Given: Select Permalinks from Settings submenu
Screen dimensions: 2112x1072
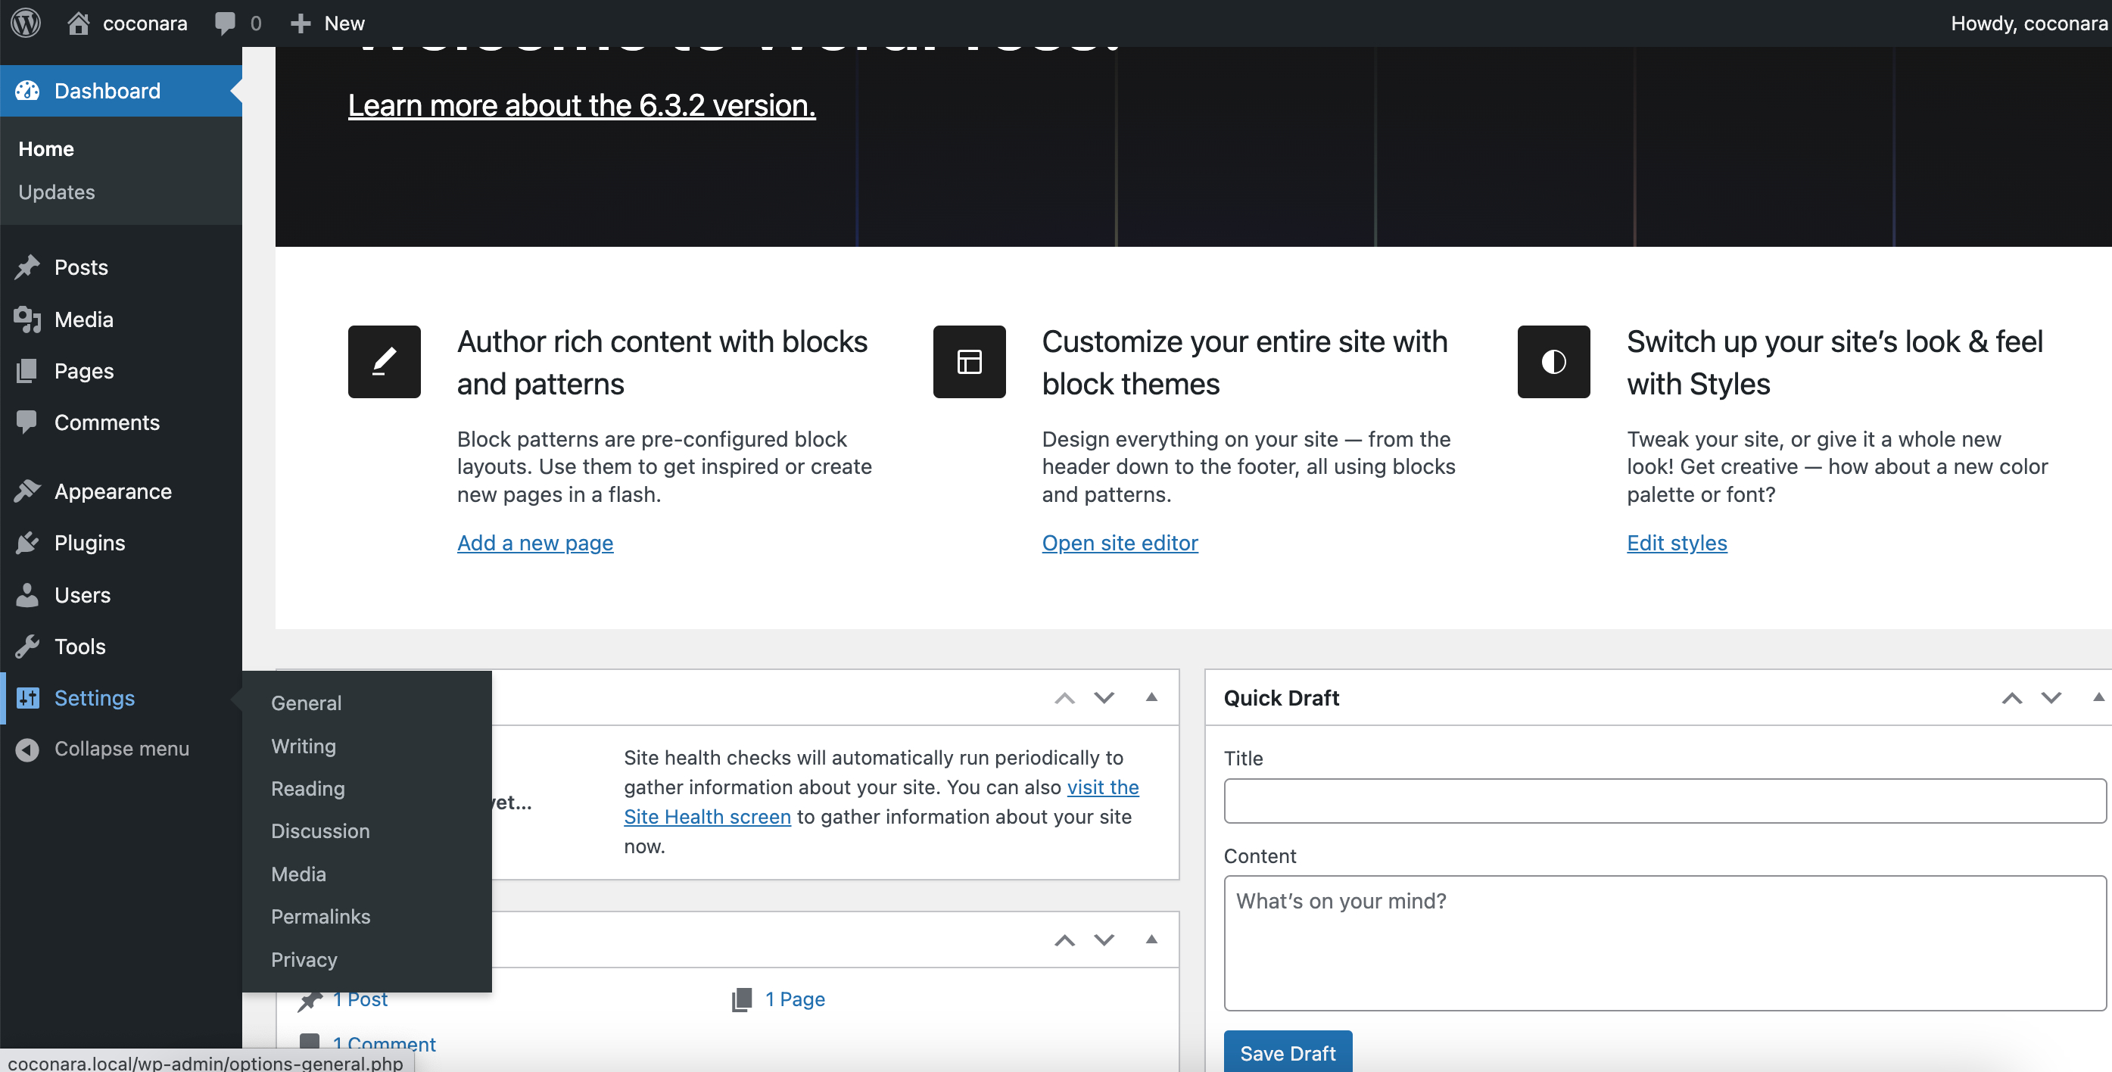Looking at the screenshot, I should tap(320, 917).
